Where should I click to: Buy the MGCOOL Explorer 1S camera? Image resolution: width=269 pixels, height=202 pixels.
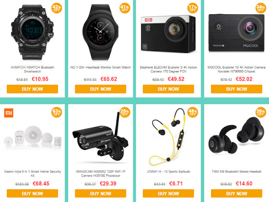point(237,89)
